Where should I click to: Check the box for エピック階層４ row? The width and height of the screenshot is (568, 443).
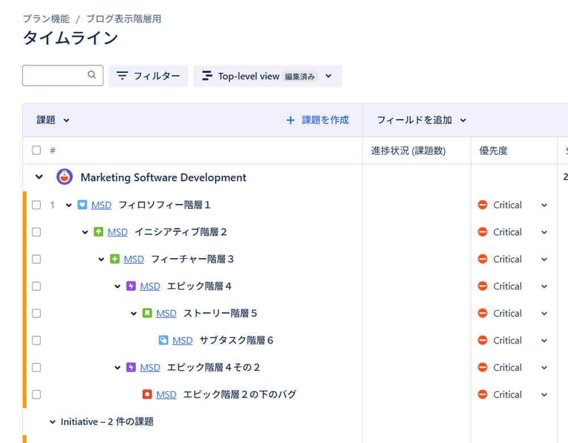tap(36, 286)
